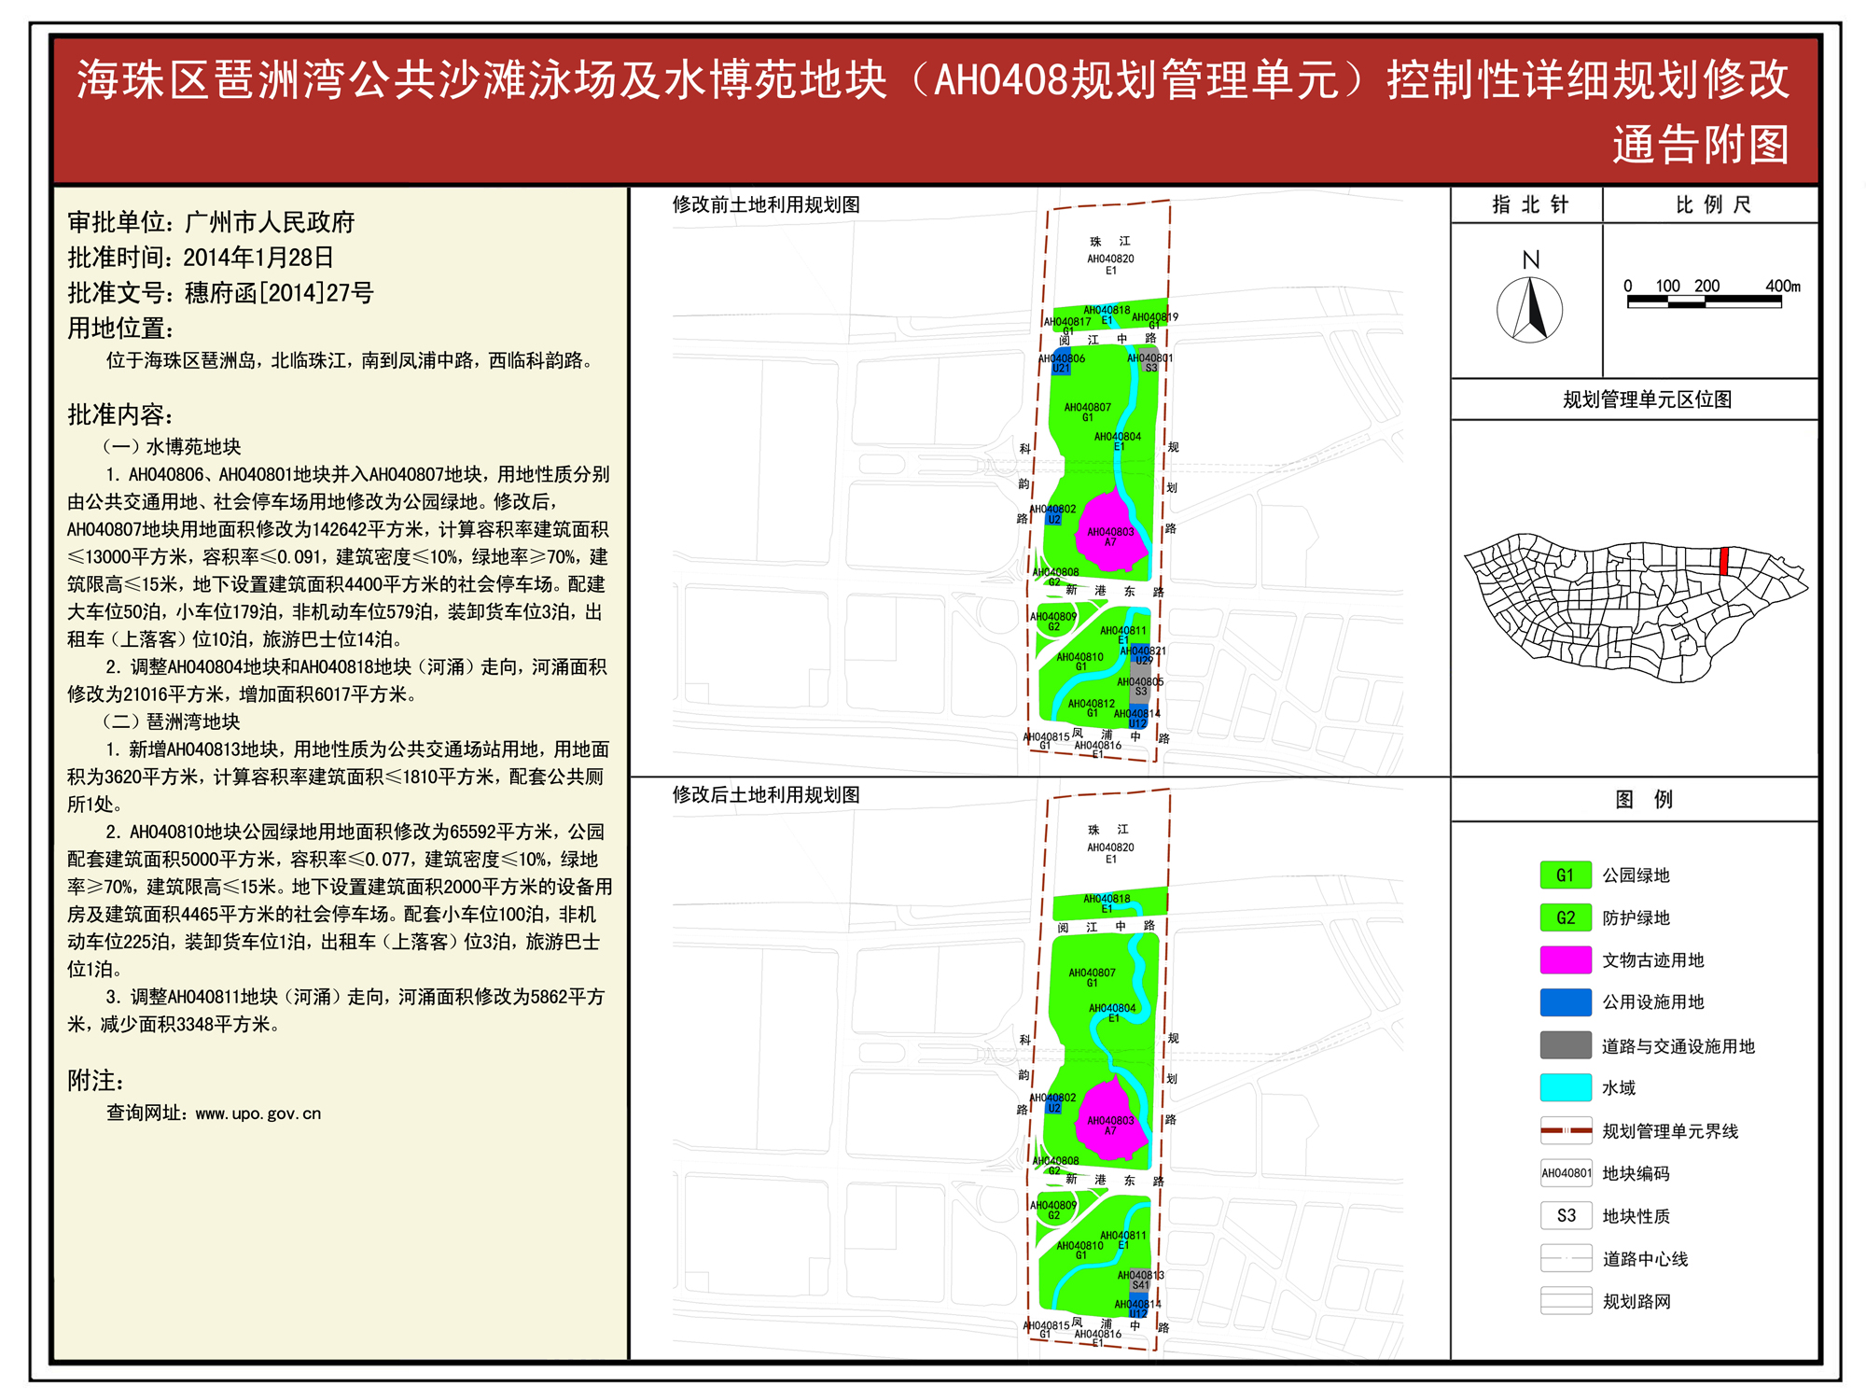Click the 修改后土地利用规划图 title
This screenshot has width=1866, height=1400.
point(766,794)
